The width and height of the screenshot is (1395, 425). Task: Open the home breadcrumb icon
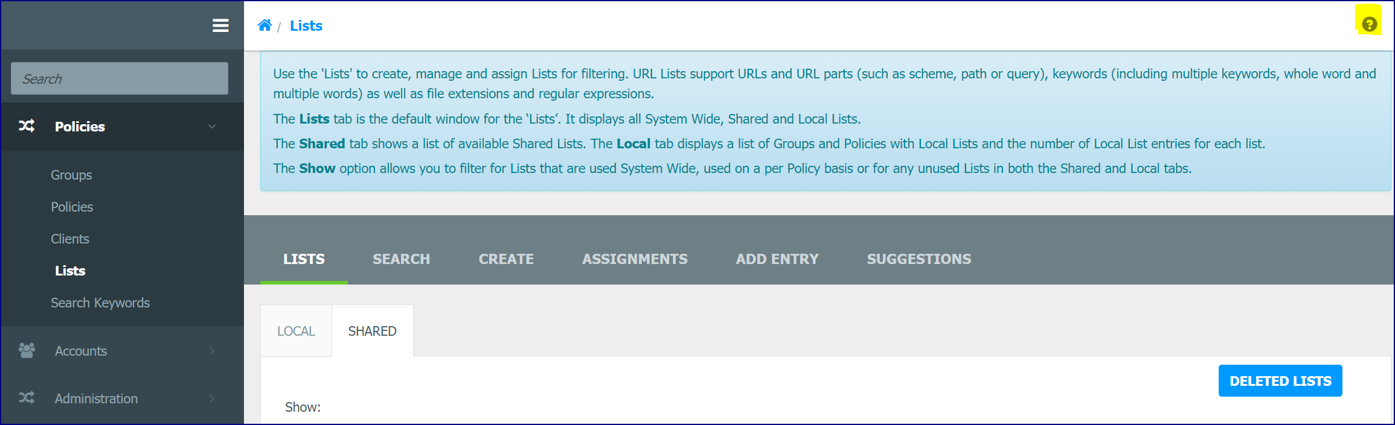pos(265,25)
